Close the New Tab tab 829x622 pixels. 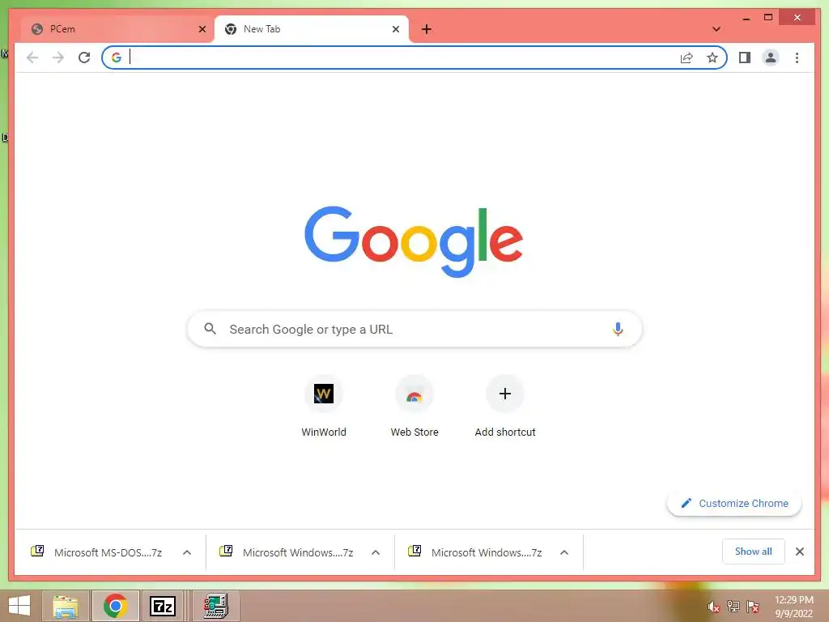(395, 29)
